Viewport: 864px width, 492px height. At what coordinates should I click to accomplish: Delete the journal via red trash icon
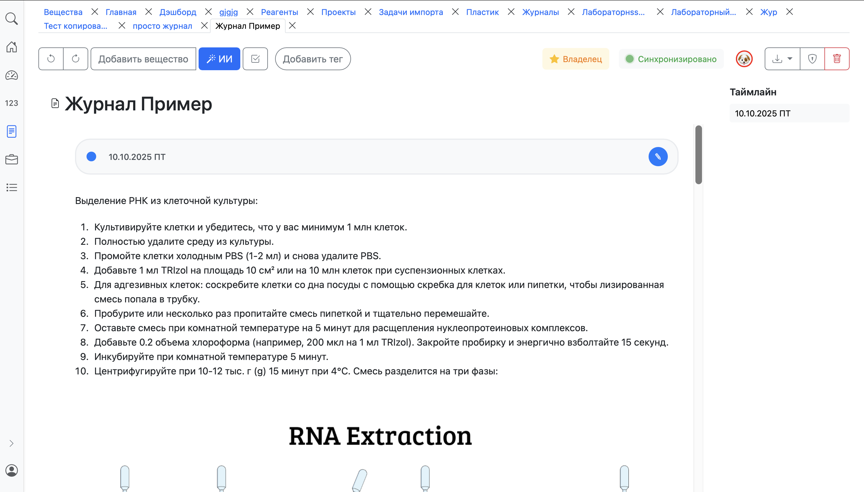tap(837, 58)
